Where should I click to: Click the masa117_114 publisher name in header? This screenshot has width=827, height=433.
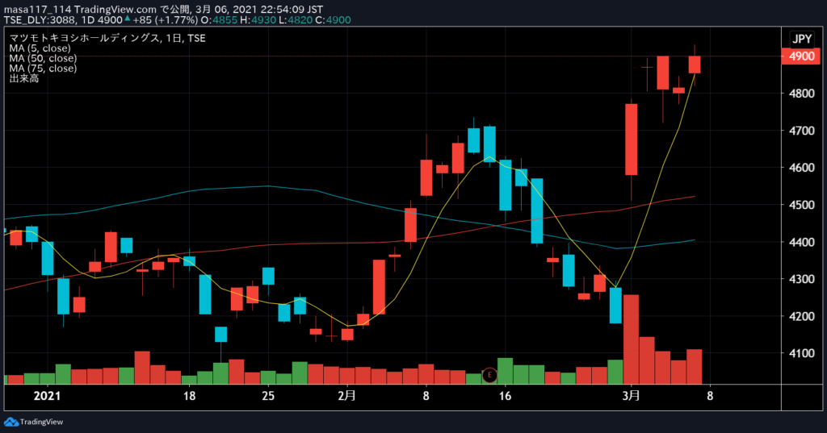pyautogui.click(x=37, y=10)
